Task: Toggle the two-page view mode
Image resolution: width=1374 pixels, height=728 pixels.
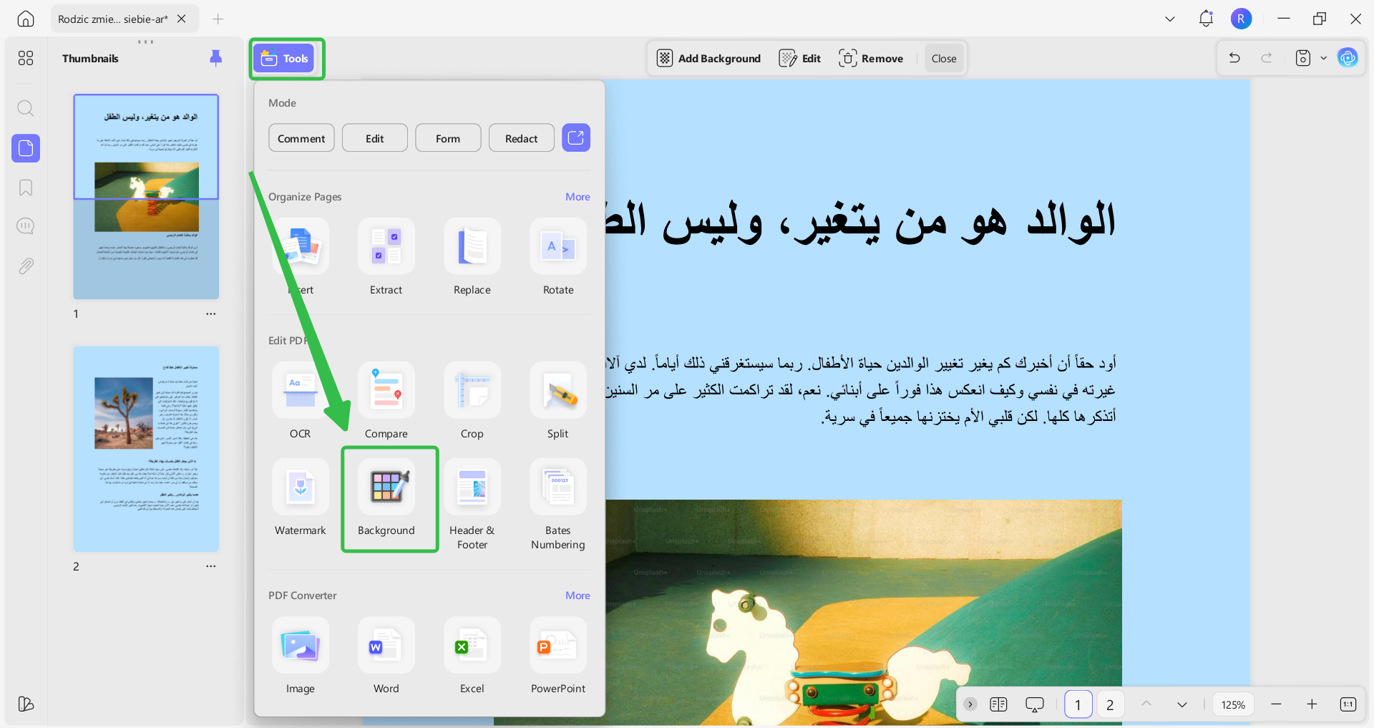Action: [x=998, y=704]
